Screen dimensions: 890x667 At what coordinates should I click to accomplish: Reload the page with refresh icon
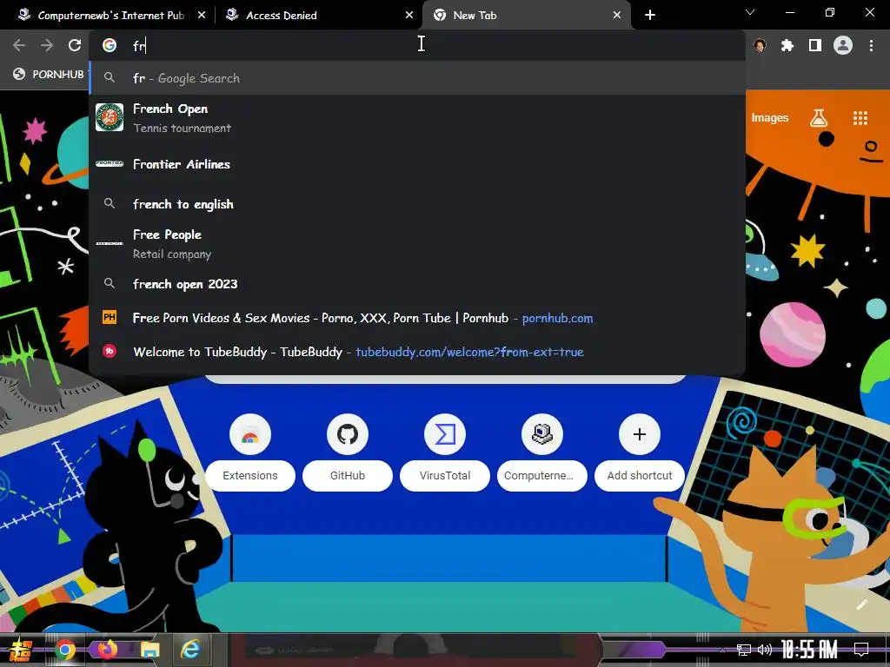(x=75, y=45)
